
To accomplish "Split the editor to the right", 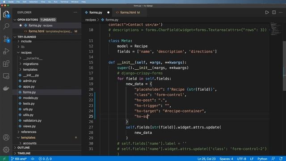I will (274, 13).
